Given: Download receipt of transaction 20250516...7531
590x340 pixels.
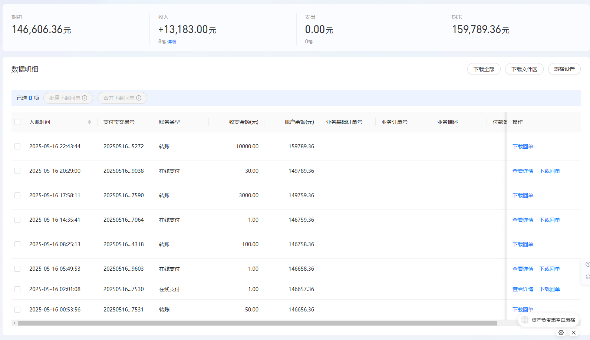Looking at the screenshot, I should tap(523, 310).
